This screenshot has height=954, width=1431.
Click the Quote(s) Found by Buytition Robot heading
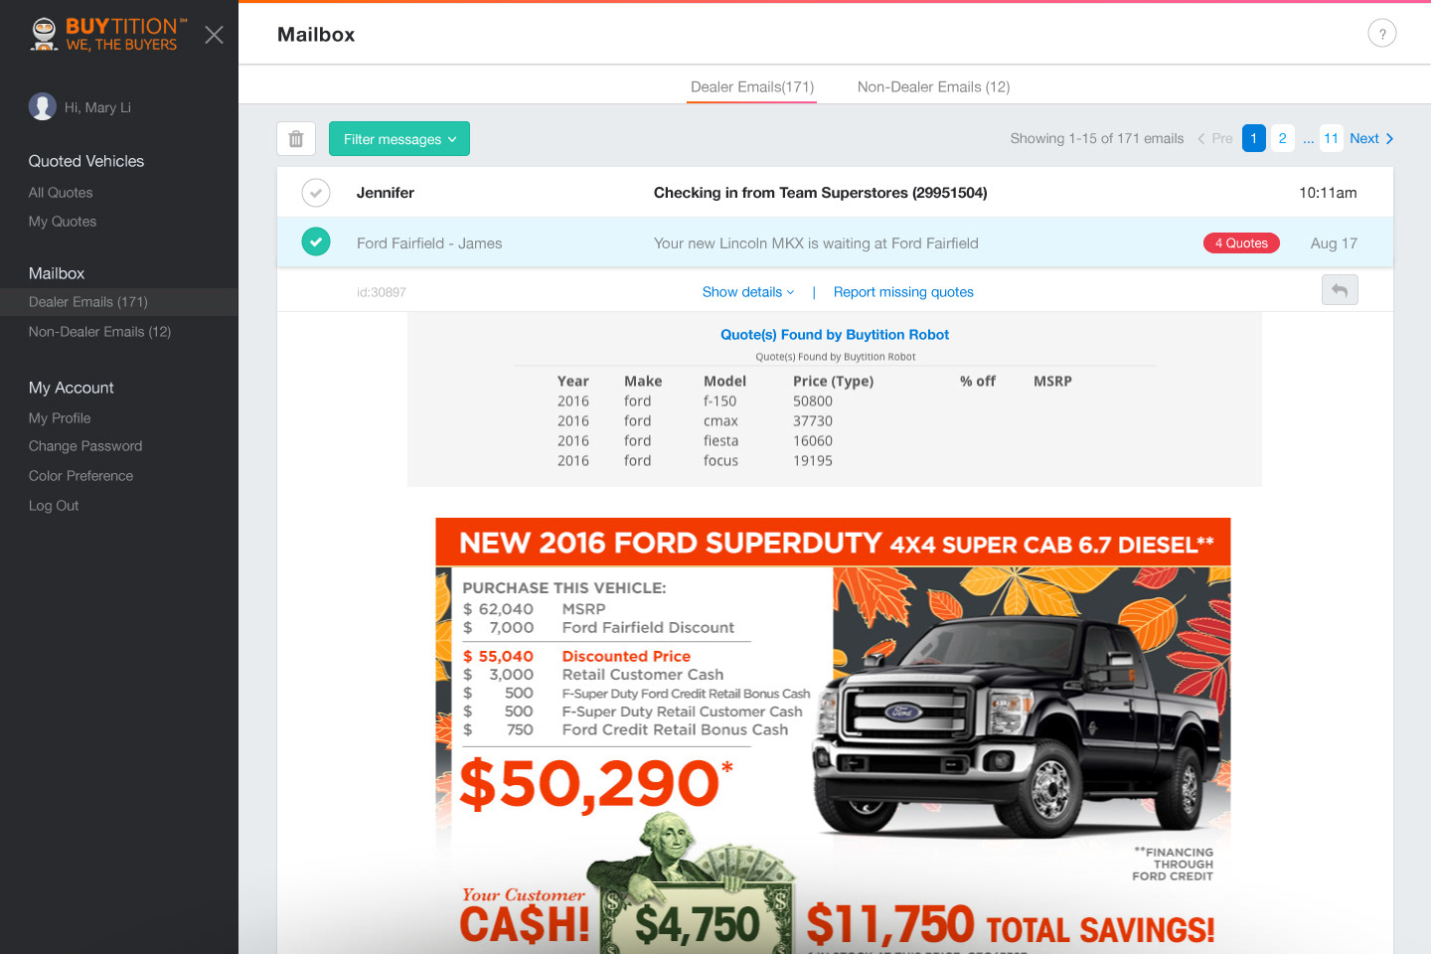835,335
